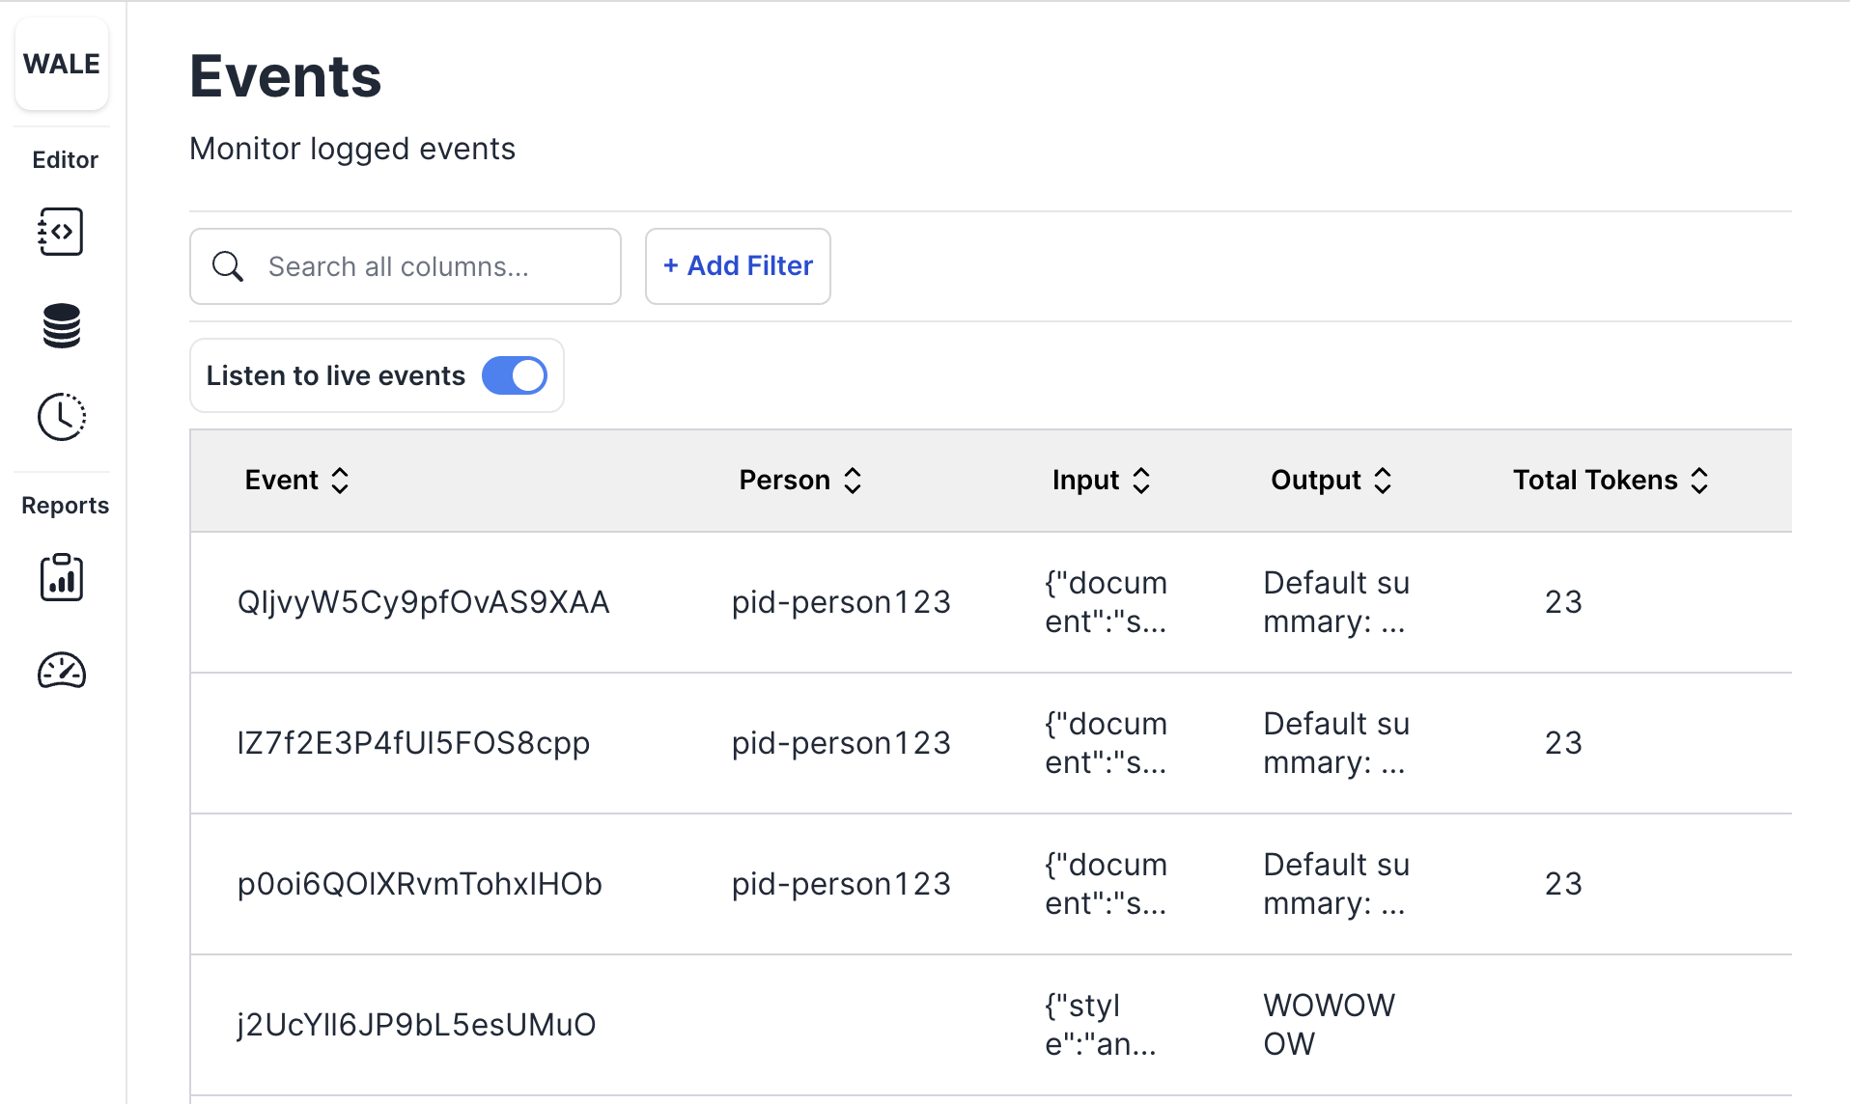Open the speedometer dashboard icon
The width and height of the screenshot is (1850, 1104).
coord(61,671)
